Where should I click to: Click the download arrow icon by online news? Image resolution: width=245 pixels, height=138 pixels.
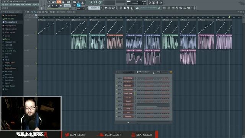click(137, 8)
